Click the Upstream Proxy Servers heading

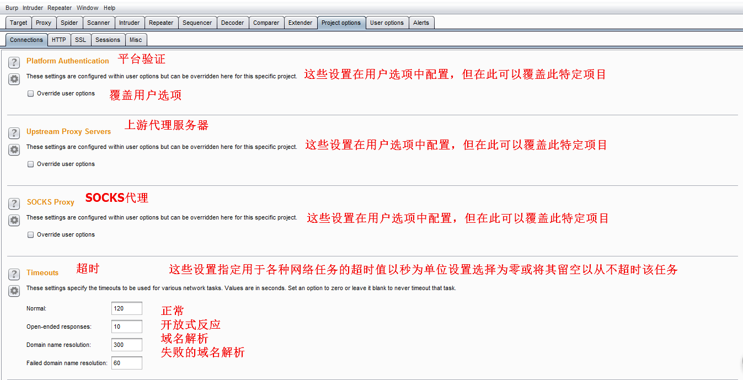tap(68, 132)
